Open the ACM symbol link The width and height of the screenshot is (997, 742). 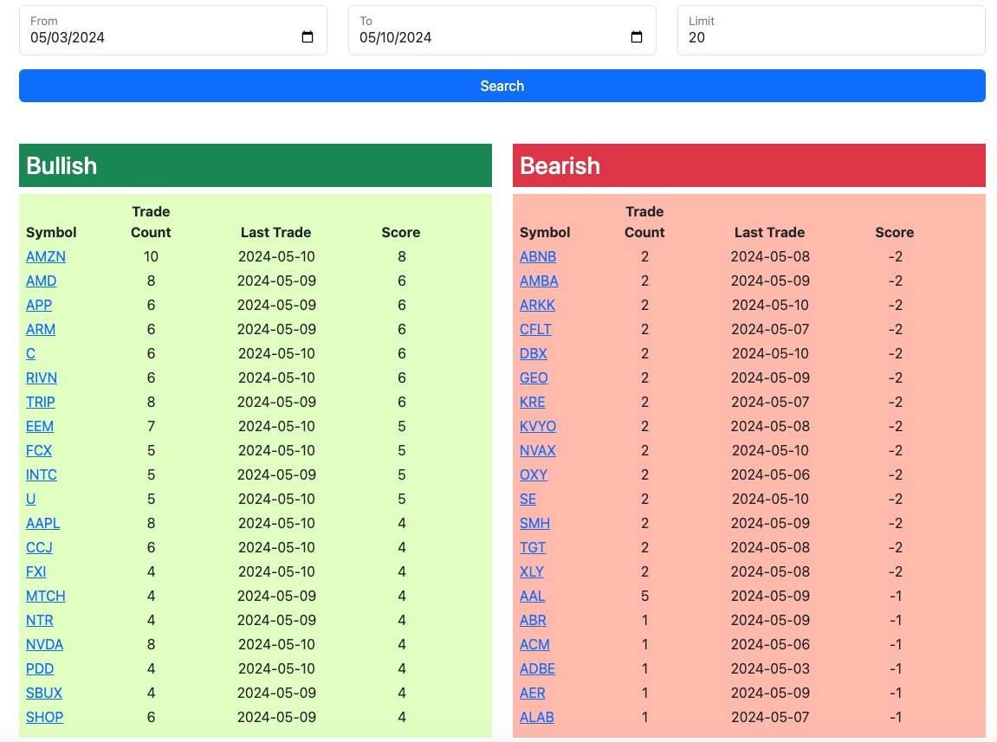pyautogui.click(x=534, y=644)
